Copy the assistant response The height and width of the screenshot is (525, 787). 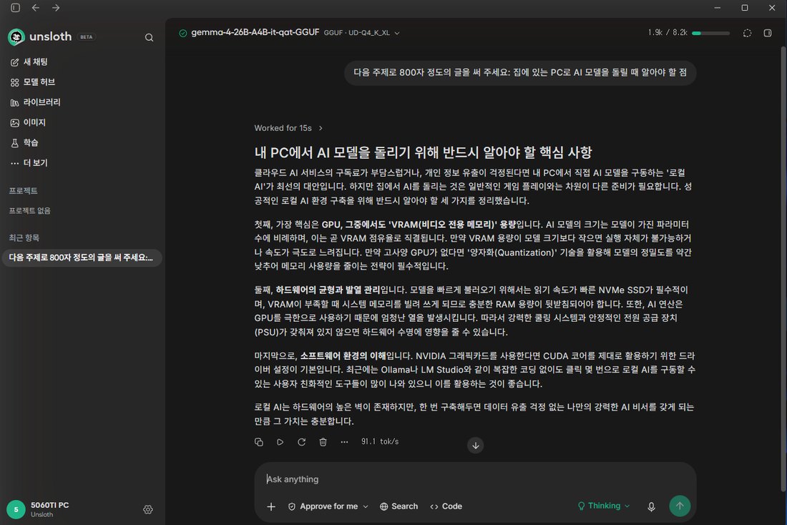(x=259, y=442)
